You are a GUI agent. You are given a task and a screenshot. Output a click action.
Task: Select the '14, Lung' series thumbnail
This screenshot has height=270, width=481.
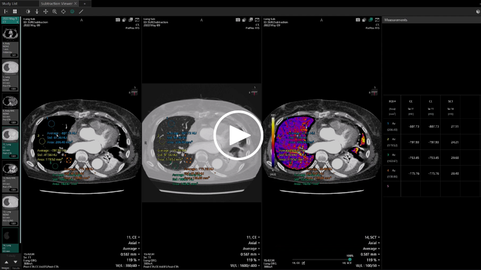[x=10, y=240]
